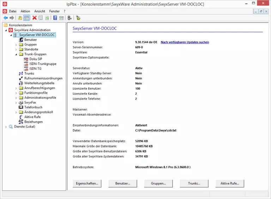The width and height of the screenshot is (271, 199).
Task: Expand the Dienste (Lokal) node
Action: coord(6,127)
